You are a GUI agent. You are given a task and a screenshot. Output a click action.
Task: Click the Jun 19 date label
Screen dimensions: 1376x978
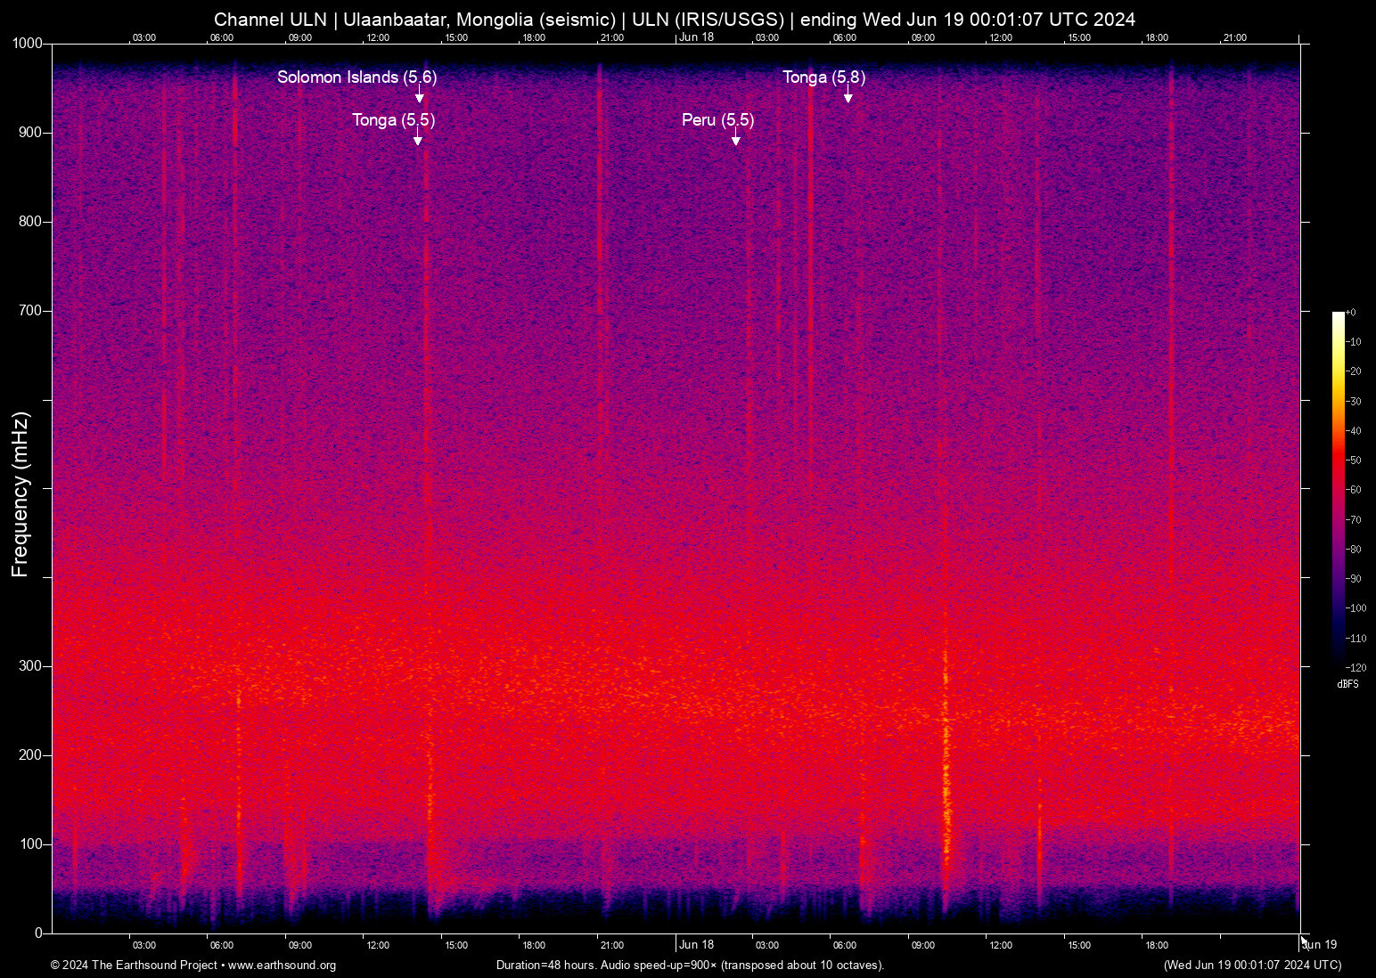pyautogui.click(x=1318, y=945)
